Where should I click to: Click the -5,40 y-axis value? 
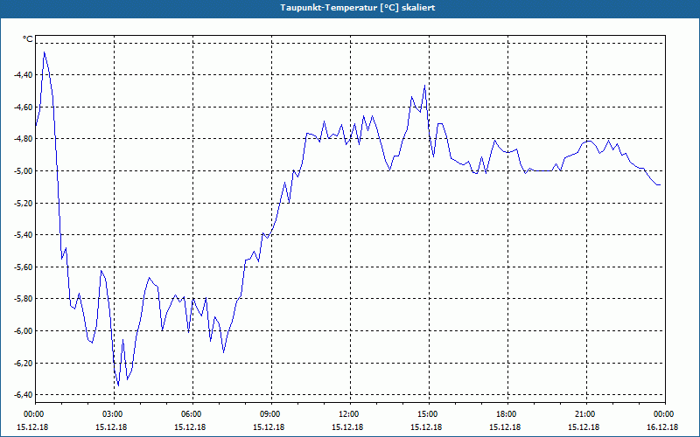tap(24, 234)
